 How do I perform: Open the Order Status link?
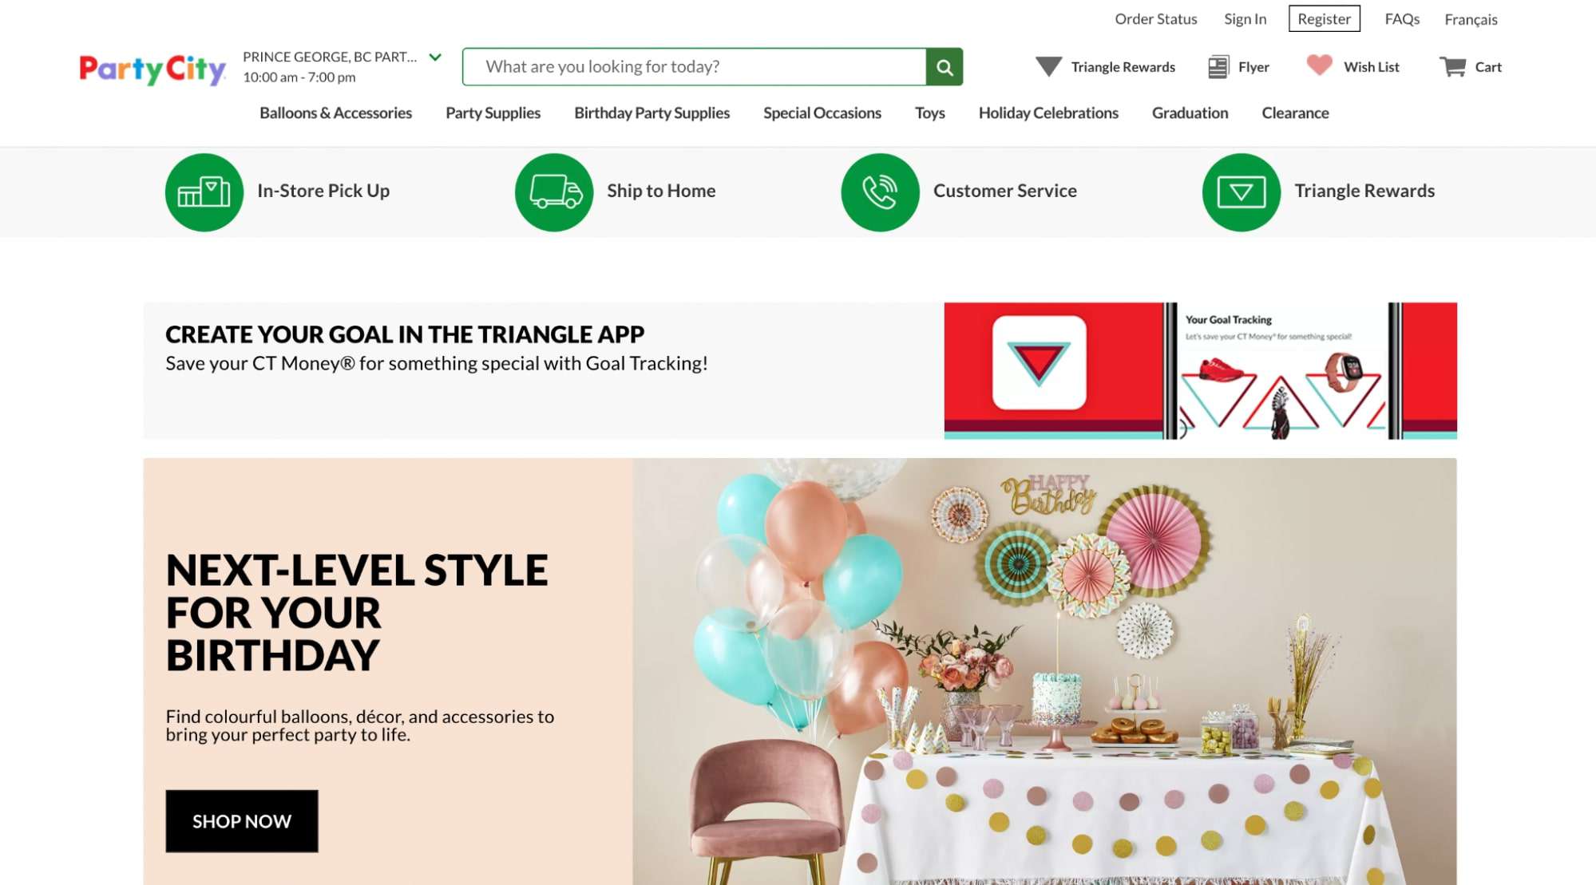[x=1155, y=19]
